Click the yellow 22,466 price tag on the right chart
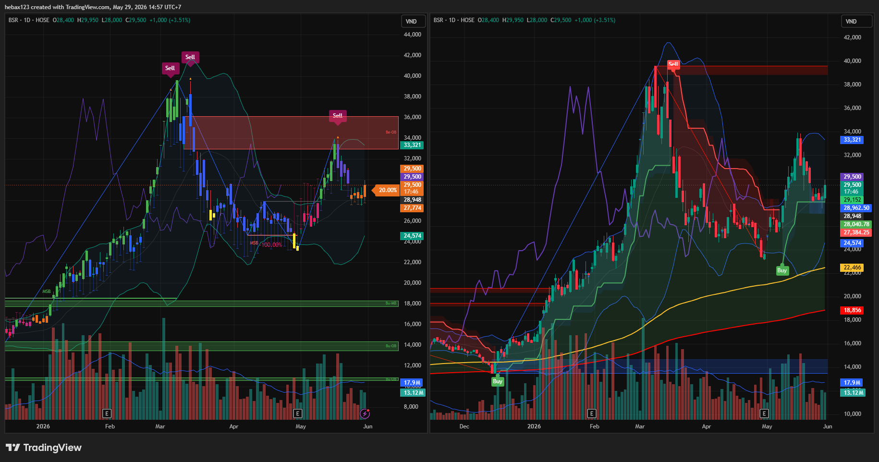Image resolution: width=879 pixels, height=462 pixels. coord(852,267)
